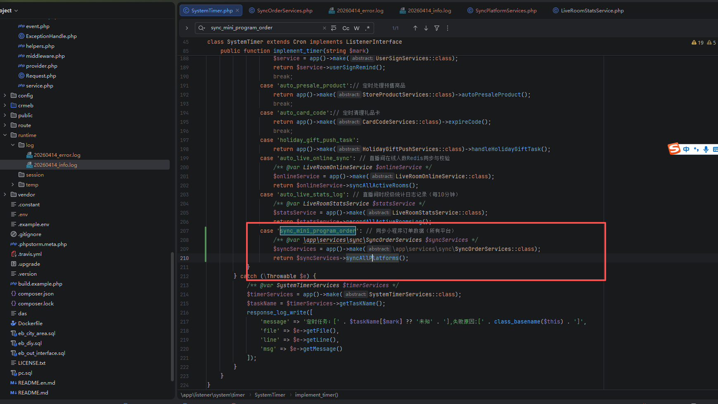Toggle whole Words (W) search option
Screen dimensions: 718x404
coord(356,28)
